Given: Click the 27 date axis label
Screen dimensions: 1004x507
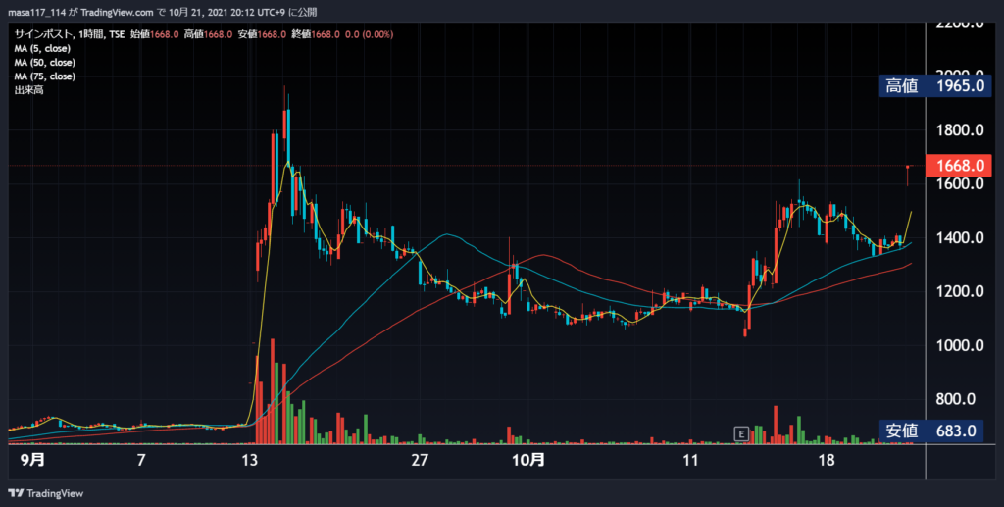Looking at the screenshot, I should (420, 460).
